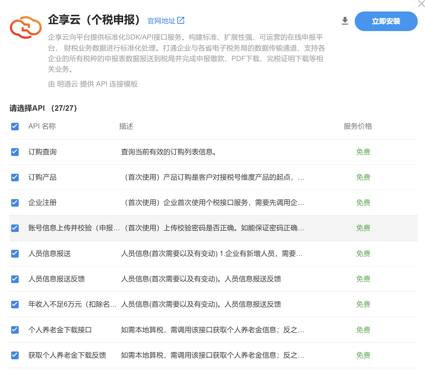Click the API name 订购产品

pyautogui.click(x=43, y=177)
